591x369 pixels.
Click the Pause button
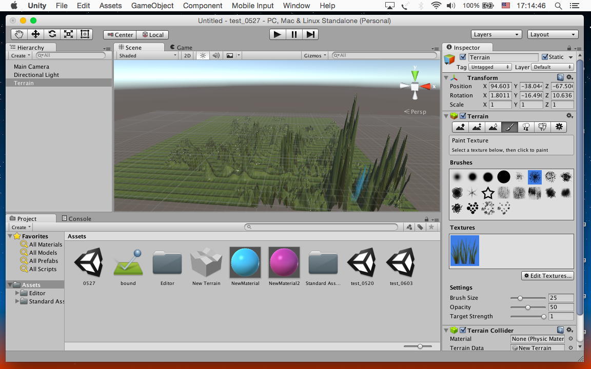(x=294, y=34)
